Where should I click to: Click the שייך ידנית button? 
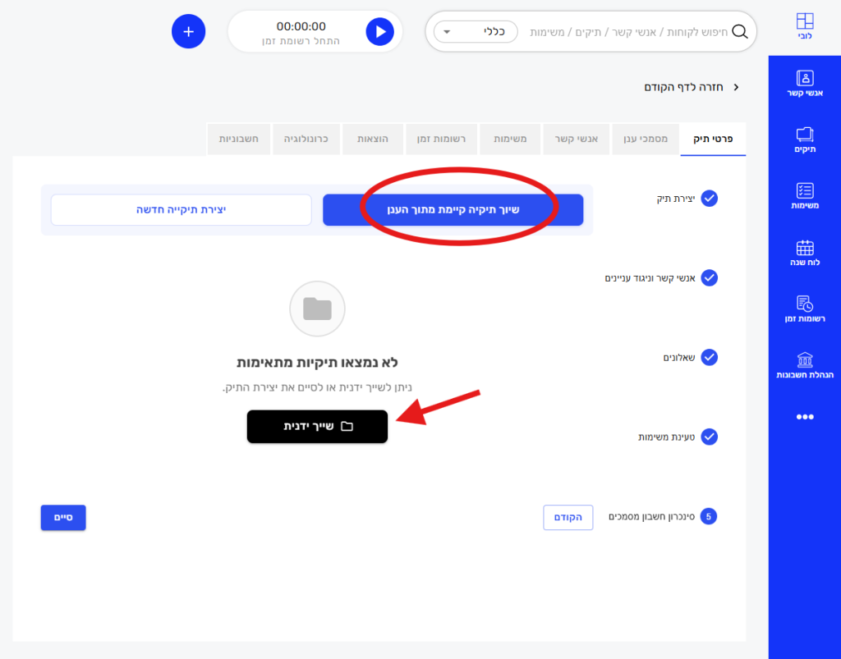317,427
